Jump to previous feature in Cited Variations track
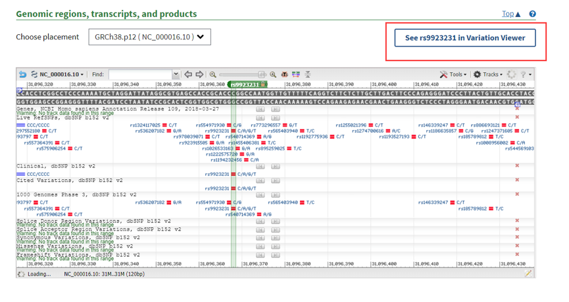This screenshot has height=302, width=569. click(x=260, y=181)
